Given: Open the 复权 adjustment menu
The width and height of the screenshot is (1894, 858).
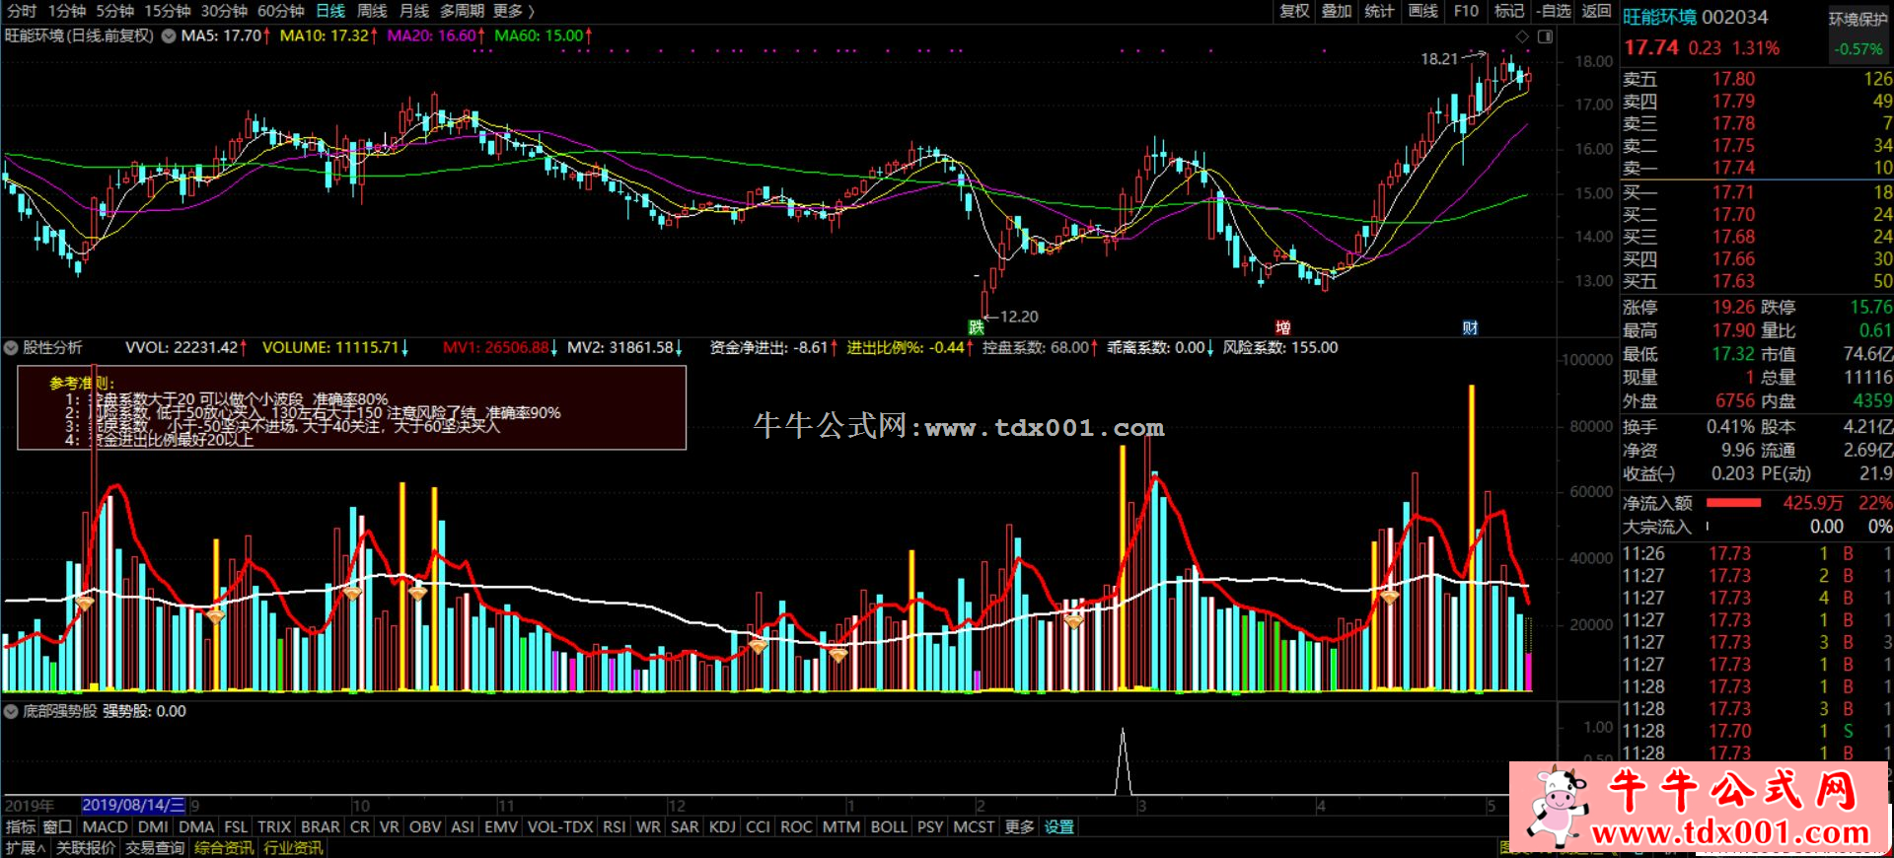Looking at the screenshot, I should 1294,11.
